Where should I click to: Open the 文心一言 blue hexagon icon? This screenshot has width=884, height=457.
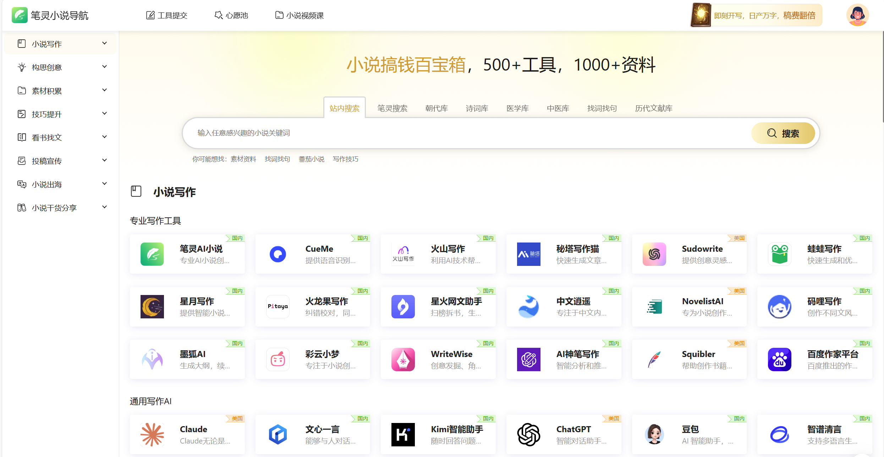click(278, 434)
